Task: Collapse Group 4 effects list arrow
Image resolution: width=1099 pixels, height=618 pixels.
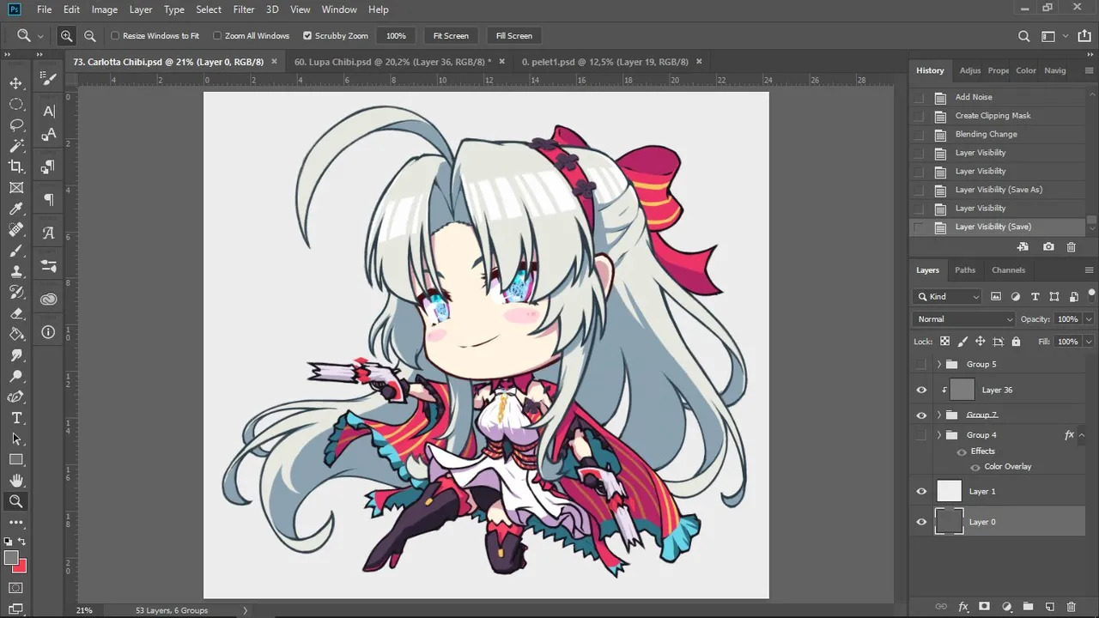Action: click(1080, 435)
